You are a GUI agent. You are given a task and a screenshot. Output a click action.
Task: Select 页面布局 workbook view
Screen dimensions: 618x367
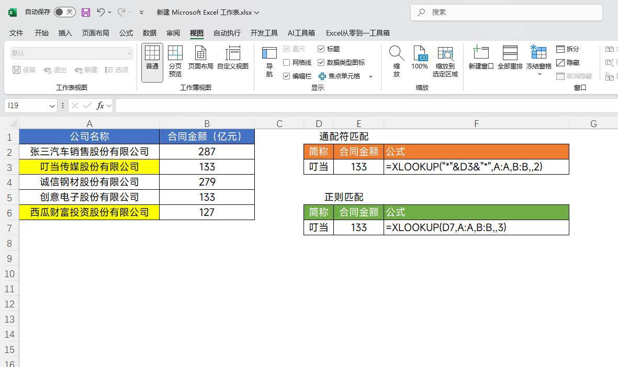click(200, 59)
